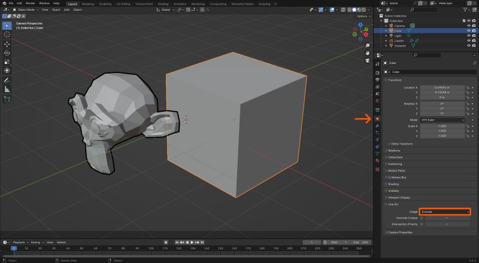
Task: Open the Line Art Usage dropdown
Action: click(x=445, y=212)
